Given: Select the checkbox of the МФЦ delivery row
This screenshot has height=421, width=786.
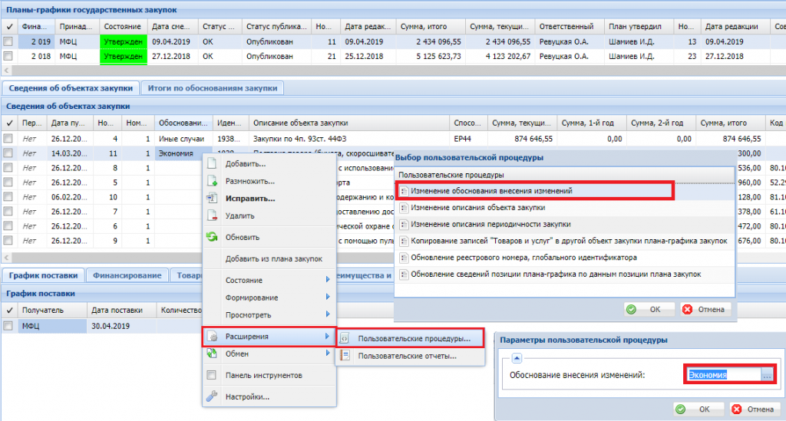Looking at the screenshot, I should coord(8,326).
